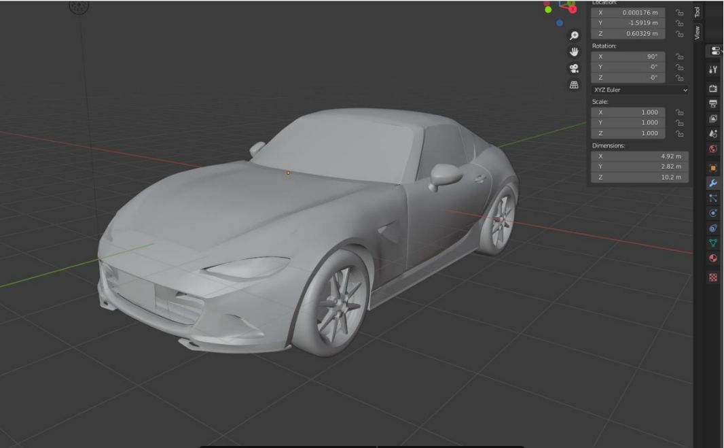
Task: Select the Modifier Properties wrench icon
Action: point(713,184)
